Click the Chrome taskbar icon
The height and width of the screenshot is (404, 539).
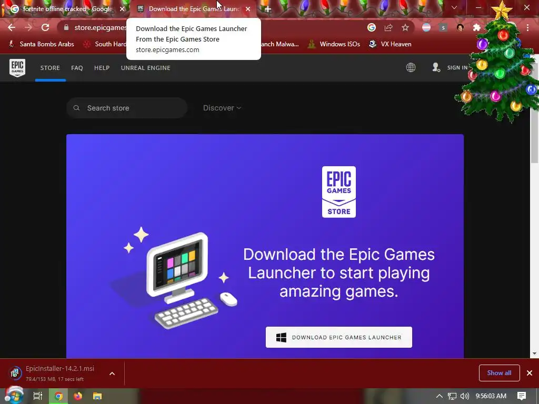pyautogui.click(x=58, y=396)
